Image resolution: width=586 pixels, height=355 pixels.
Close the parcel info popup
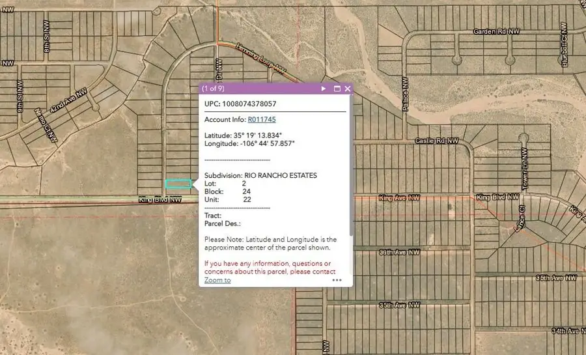(348, 89)
